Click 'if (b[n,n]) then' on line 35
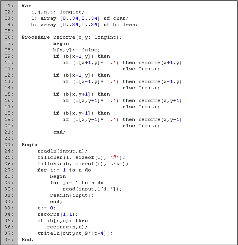Image resolution: width=238 pixels, height=245 pixels. [63, 220]
